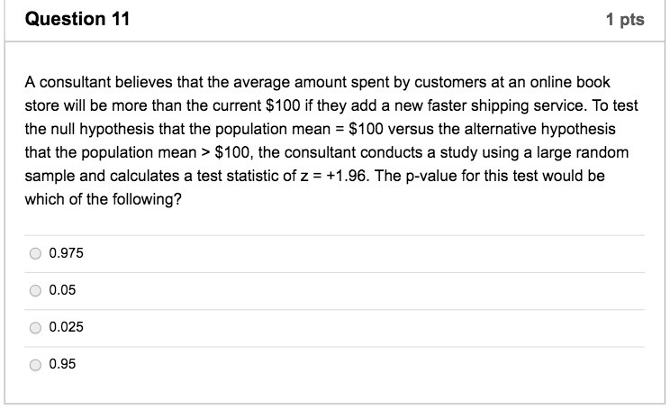Click 'which of the following?' text

coord(100,199)
